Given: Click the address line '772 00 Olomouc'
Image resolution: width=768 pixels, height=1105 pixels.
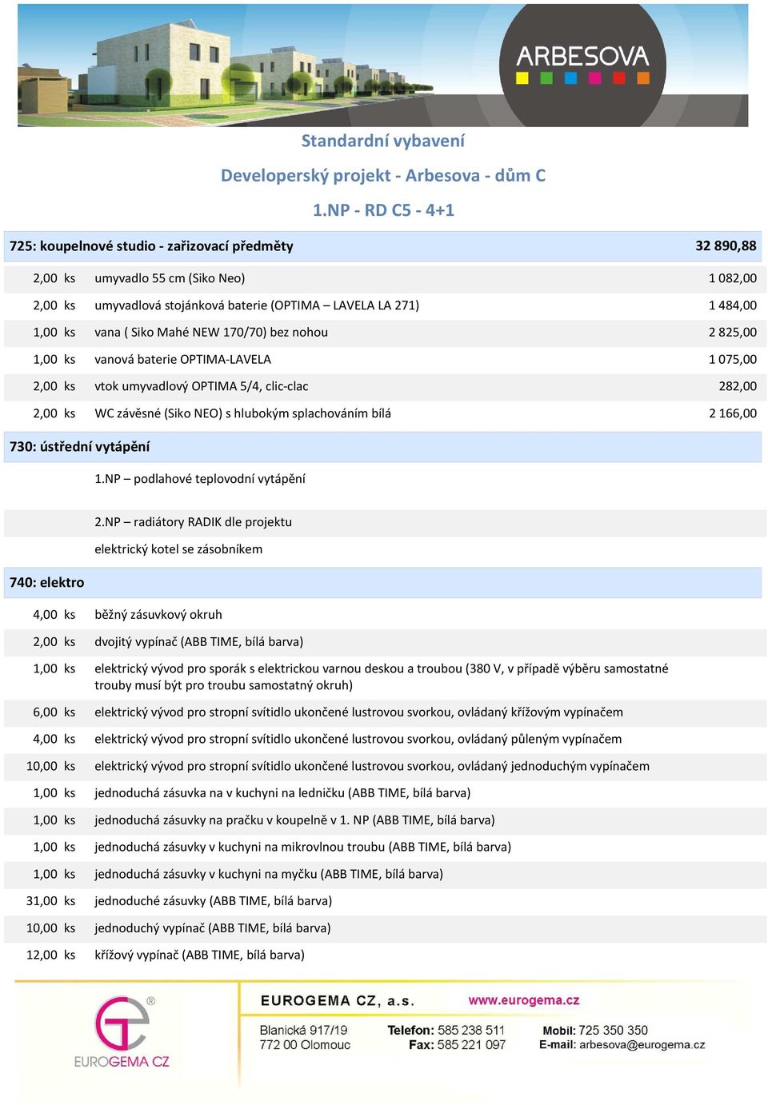Looking at the screenshot, I should point(305,1045).
